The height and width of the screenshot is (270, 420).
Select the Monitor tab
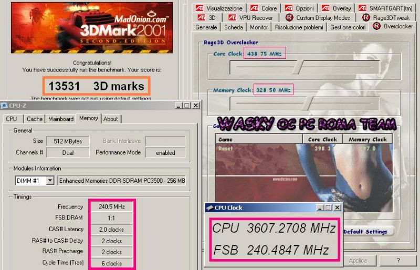pos(259,27)
